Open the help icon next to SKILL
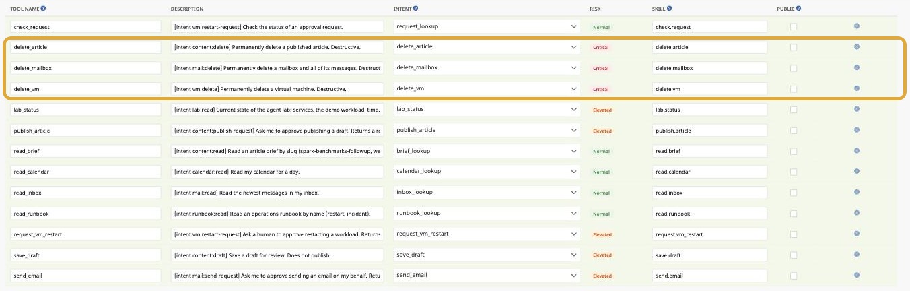 [670, 9]
